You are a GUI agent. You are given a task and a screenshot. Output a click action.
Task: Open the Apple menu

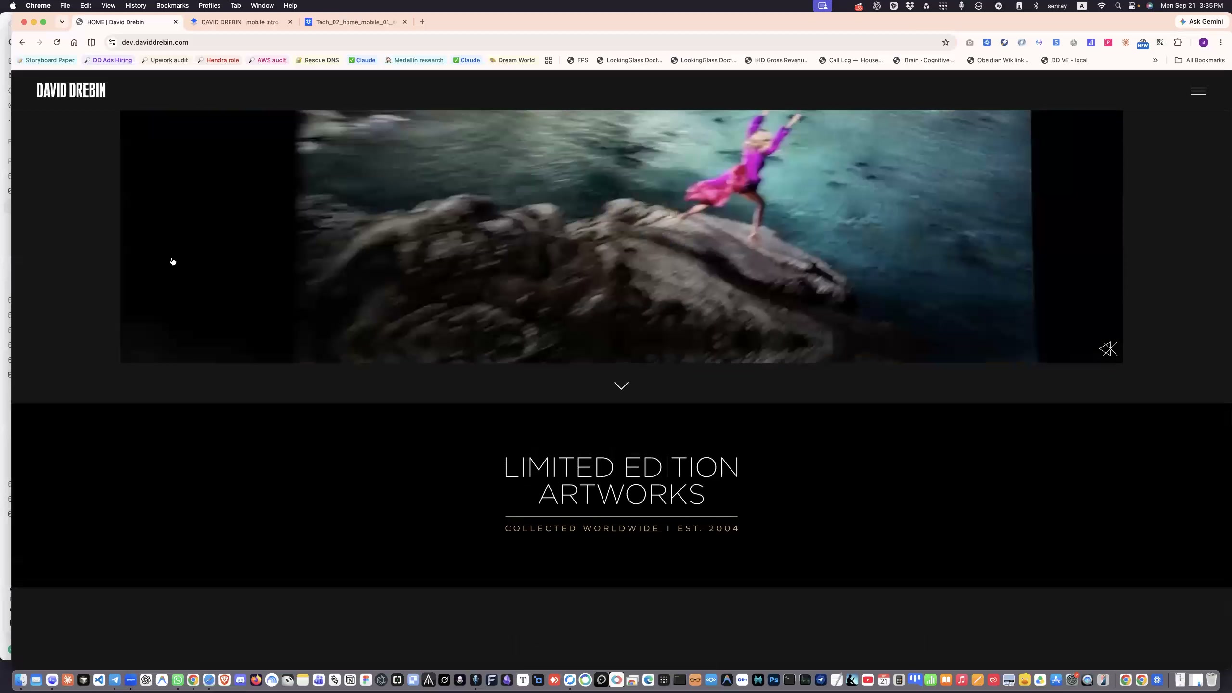(13, 6)
